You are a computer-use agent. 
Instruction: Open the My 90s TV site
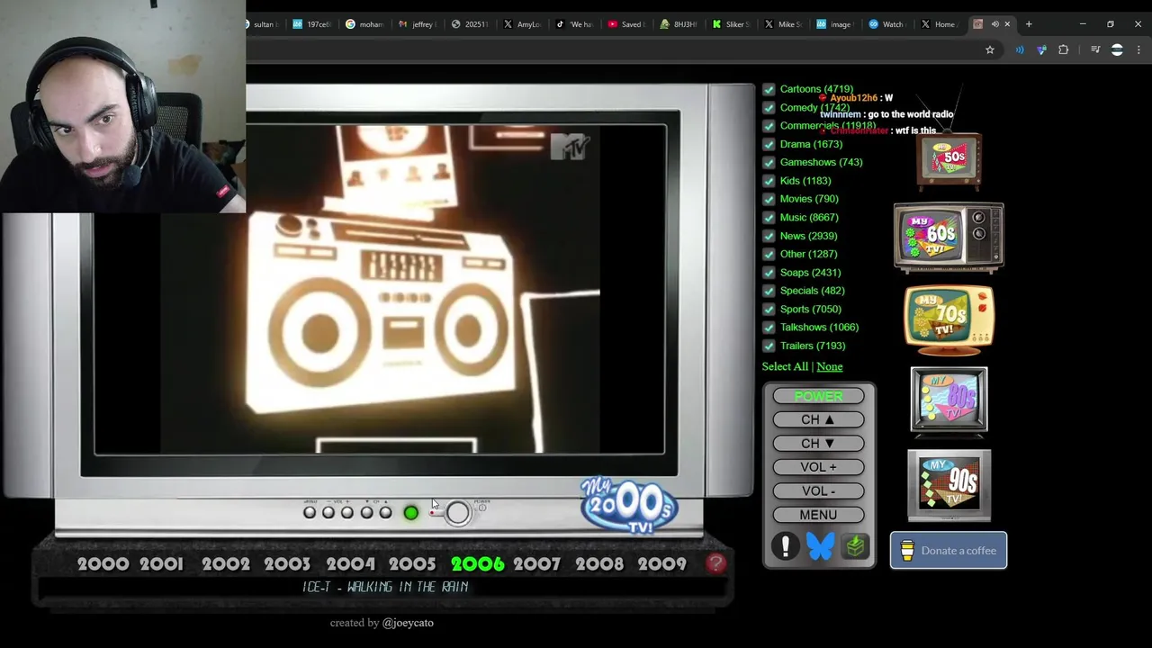[x=949, y=485]
